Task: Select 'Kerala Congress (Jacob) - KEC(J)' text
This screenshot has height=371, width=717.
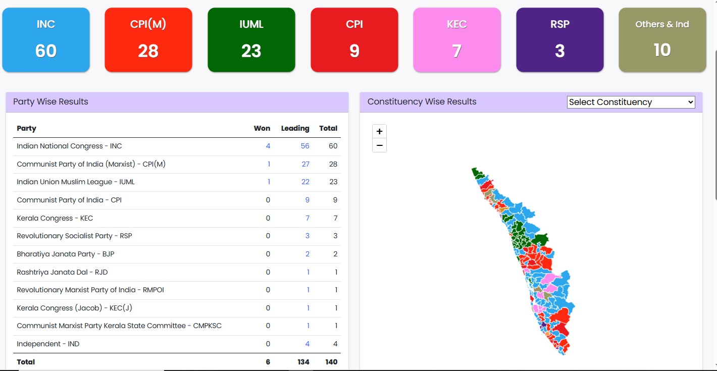Action: (x=74, y=308)
